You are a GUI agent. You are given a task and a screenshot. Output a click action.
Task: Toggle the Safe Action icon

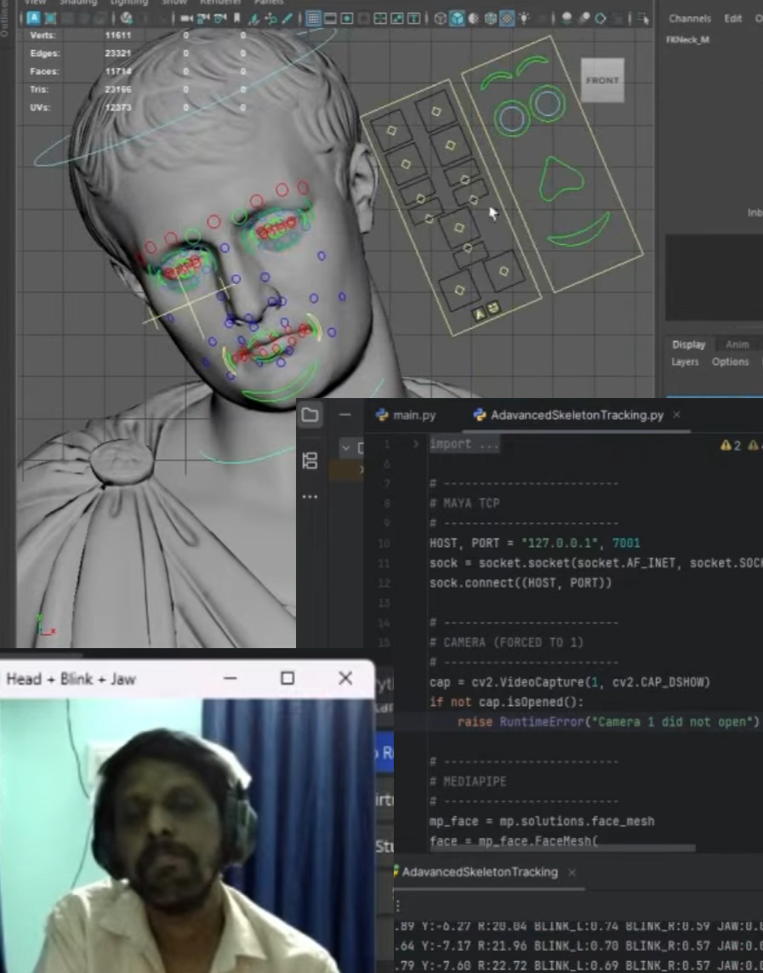point(396,19)
